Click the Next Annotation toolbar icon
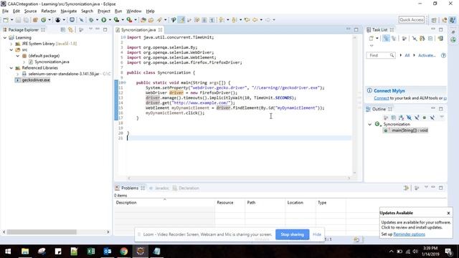This screenshot has width=459, height=258. (222, 20)
